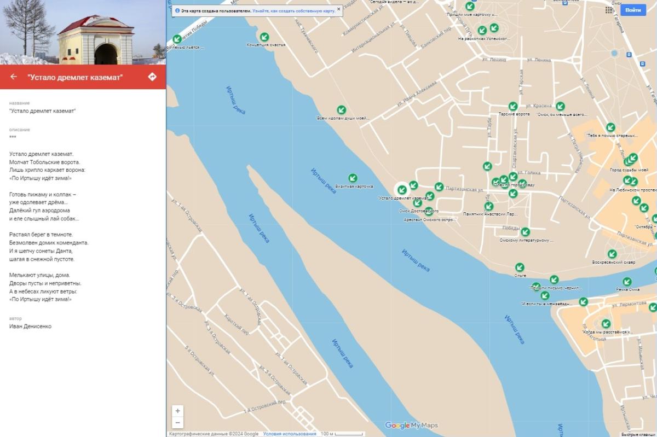Open 'Узнайте, как создать собственную карту' link

coord(293,10)
